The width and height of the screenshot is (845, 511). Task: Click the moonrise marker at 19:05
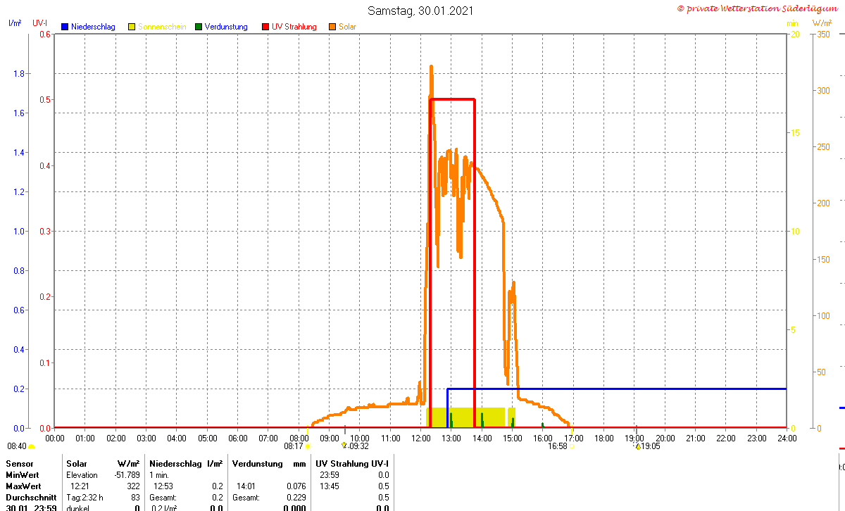[637, 446]
